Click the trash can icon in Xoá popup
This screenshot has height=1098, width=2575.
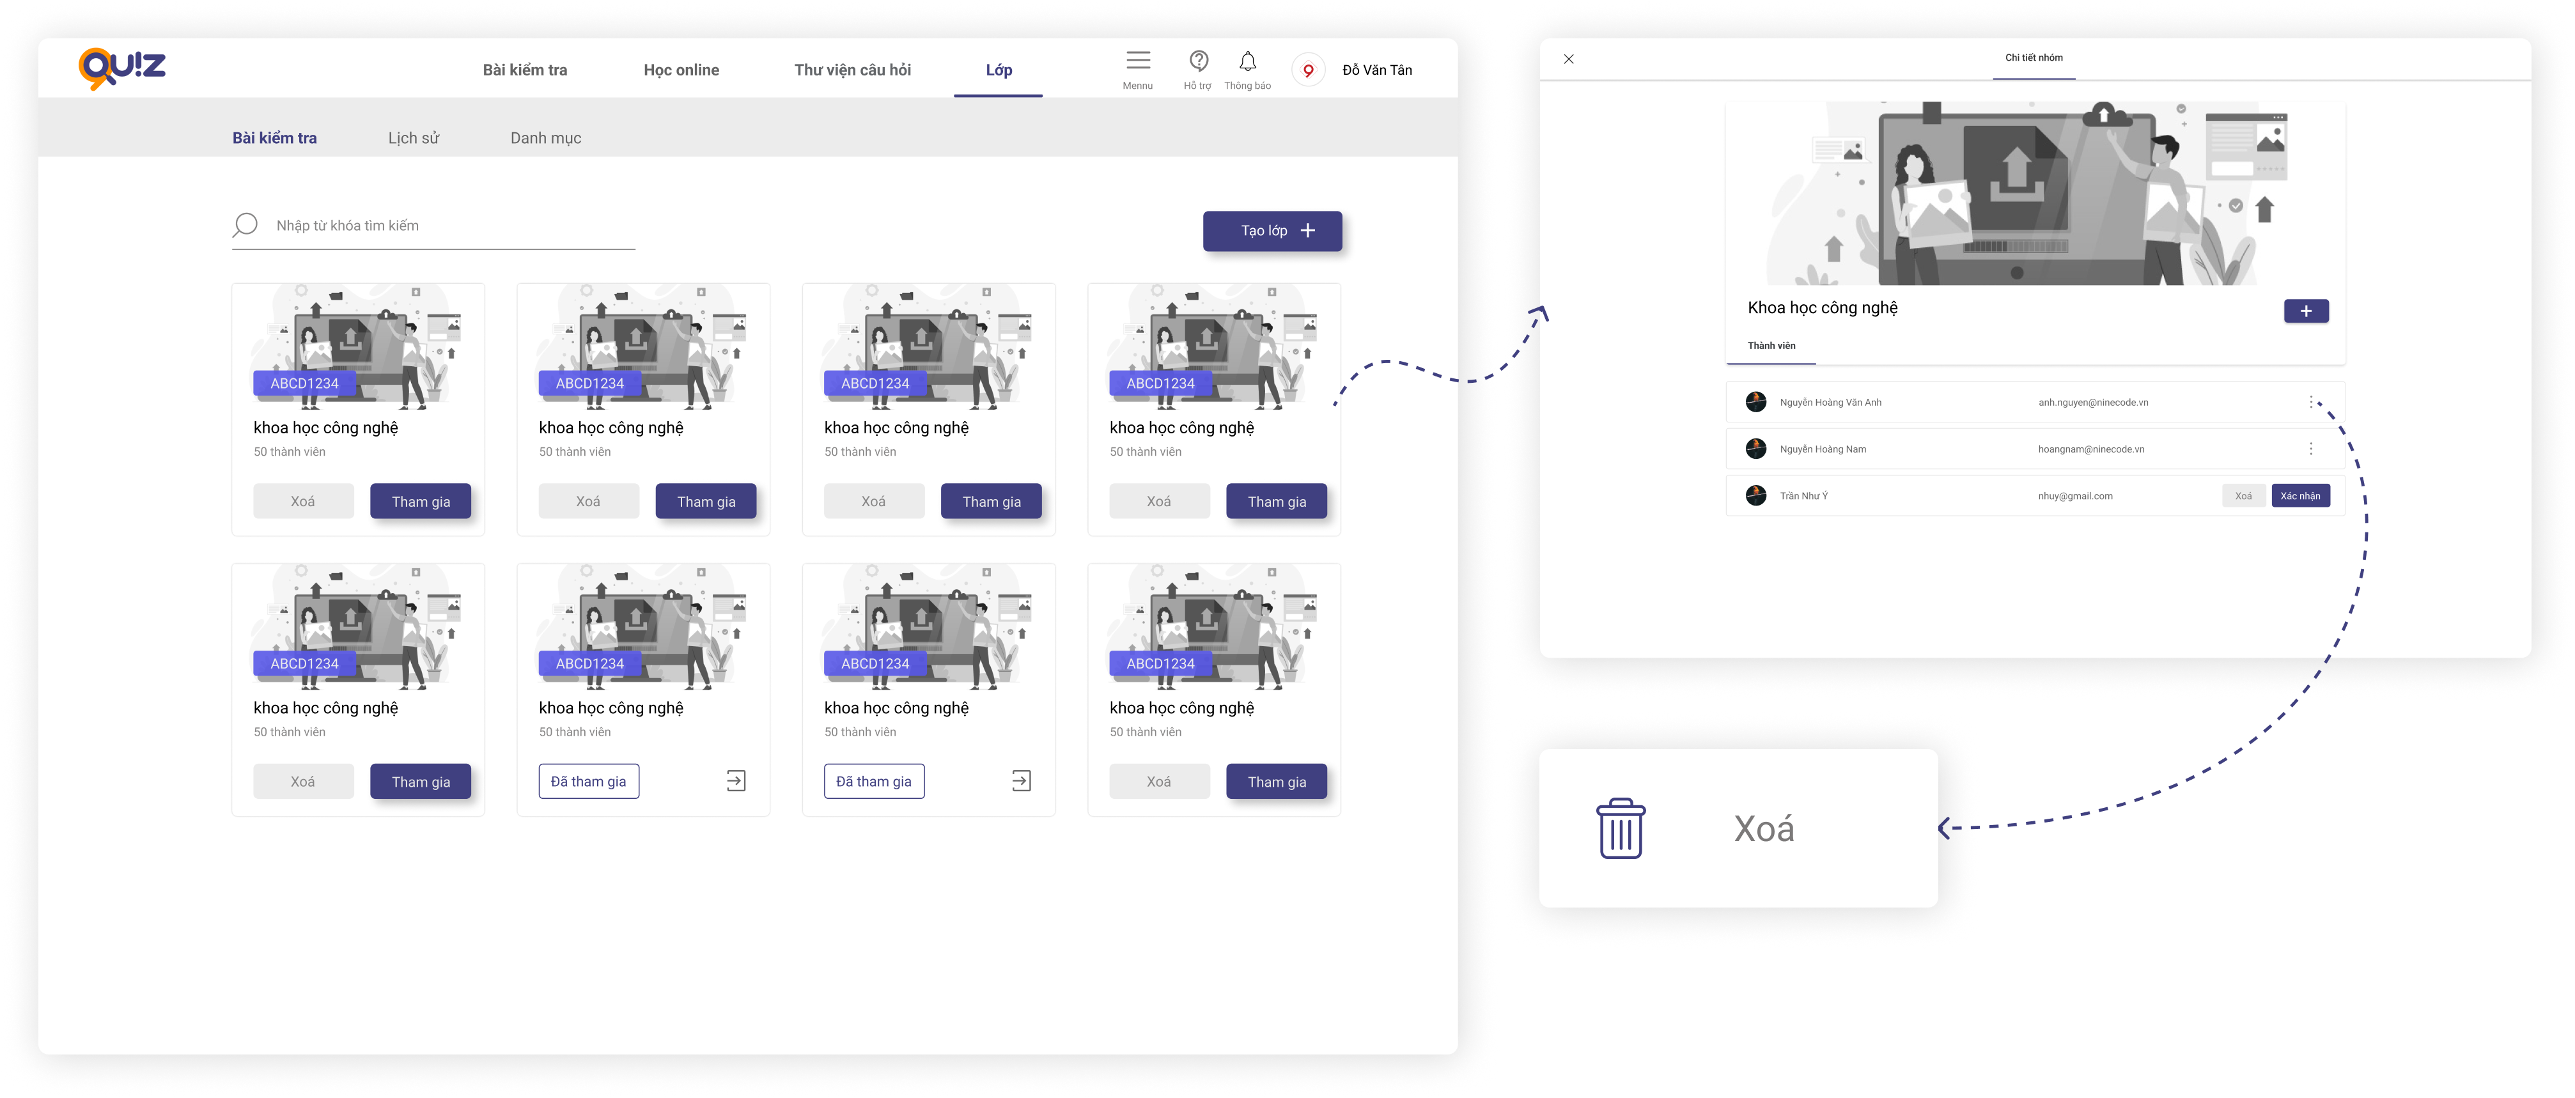[x=1621, y=828]
